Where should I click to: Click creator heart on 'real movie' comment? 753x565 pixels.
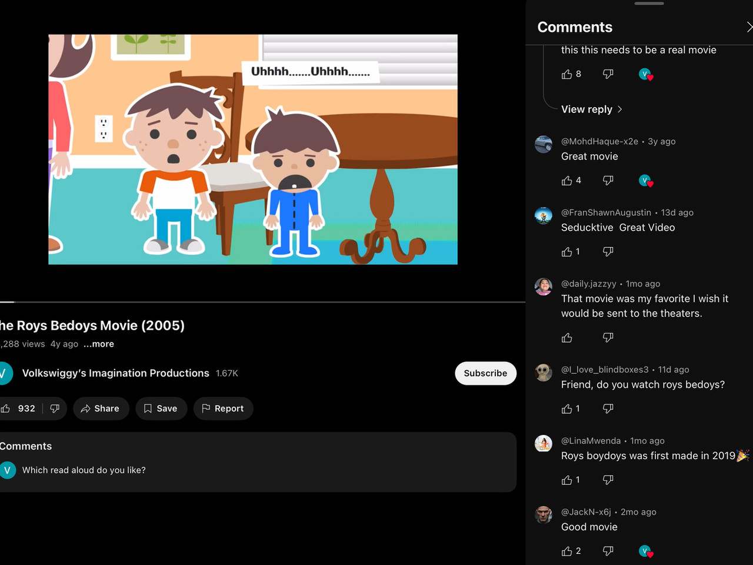tap(646, 75)
